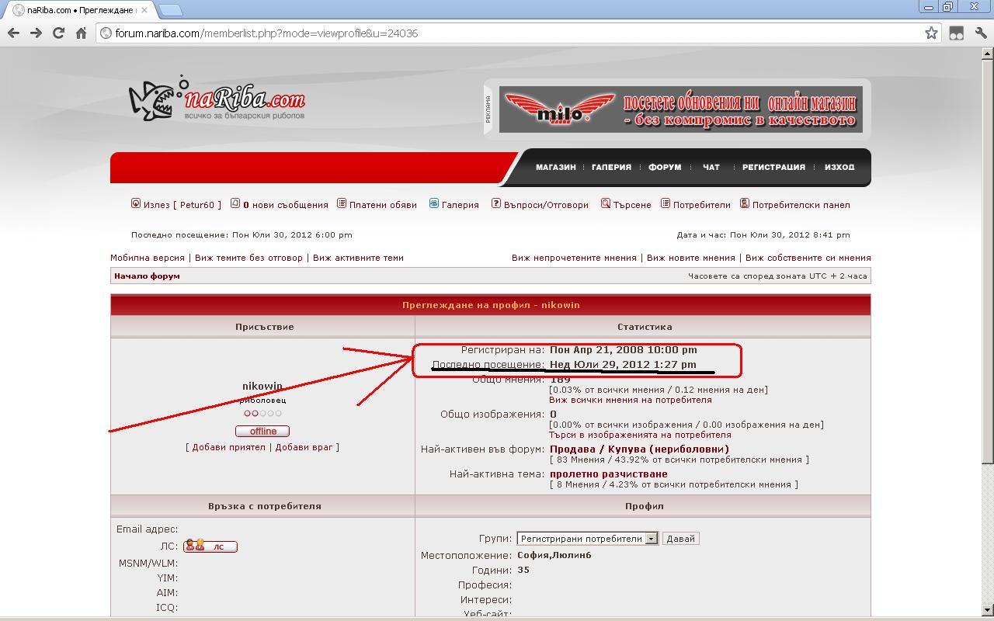
Task: Open ФОРУМ in the navigation bar
Action: click(665, 167)
